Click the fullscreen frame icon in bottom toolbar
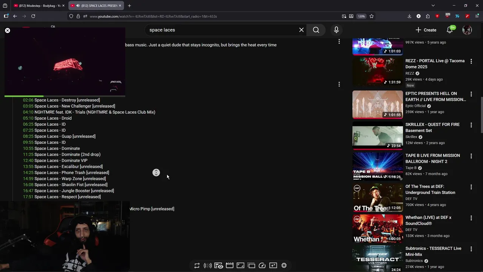Screen dimensions: 483x272 pyautogui.click(x=240, y=266)
